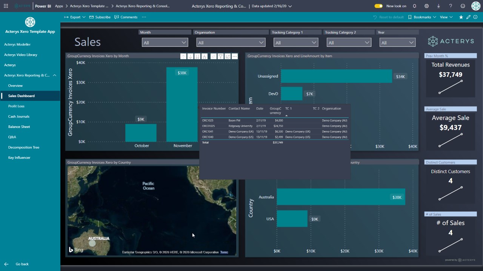This screenshot has height=271, width=483.
Task: Open the toolbar more options ellipsis
Action: [x=144, y=17]
